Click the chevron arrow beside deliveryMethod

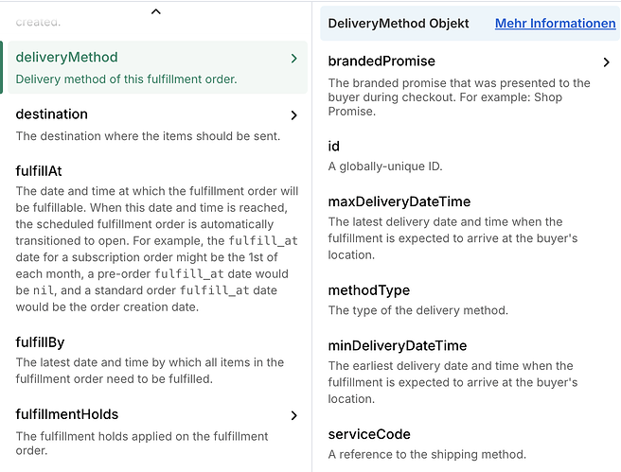(294, 59)
